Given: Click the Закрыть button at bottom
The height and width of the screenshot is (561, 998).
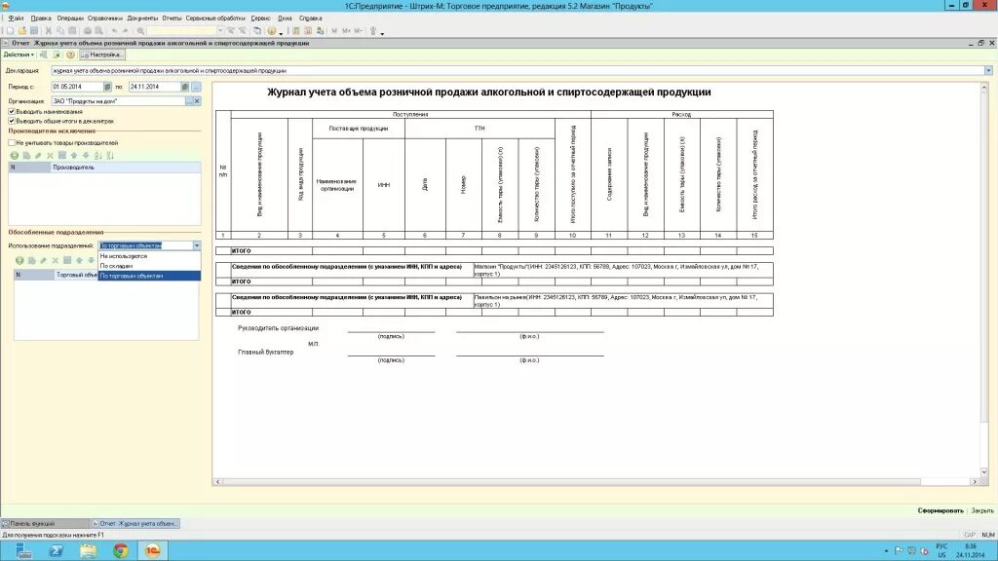Looking at the screenshot, I should click(982, 510).
